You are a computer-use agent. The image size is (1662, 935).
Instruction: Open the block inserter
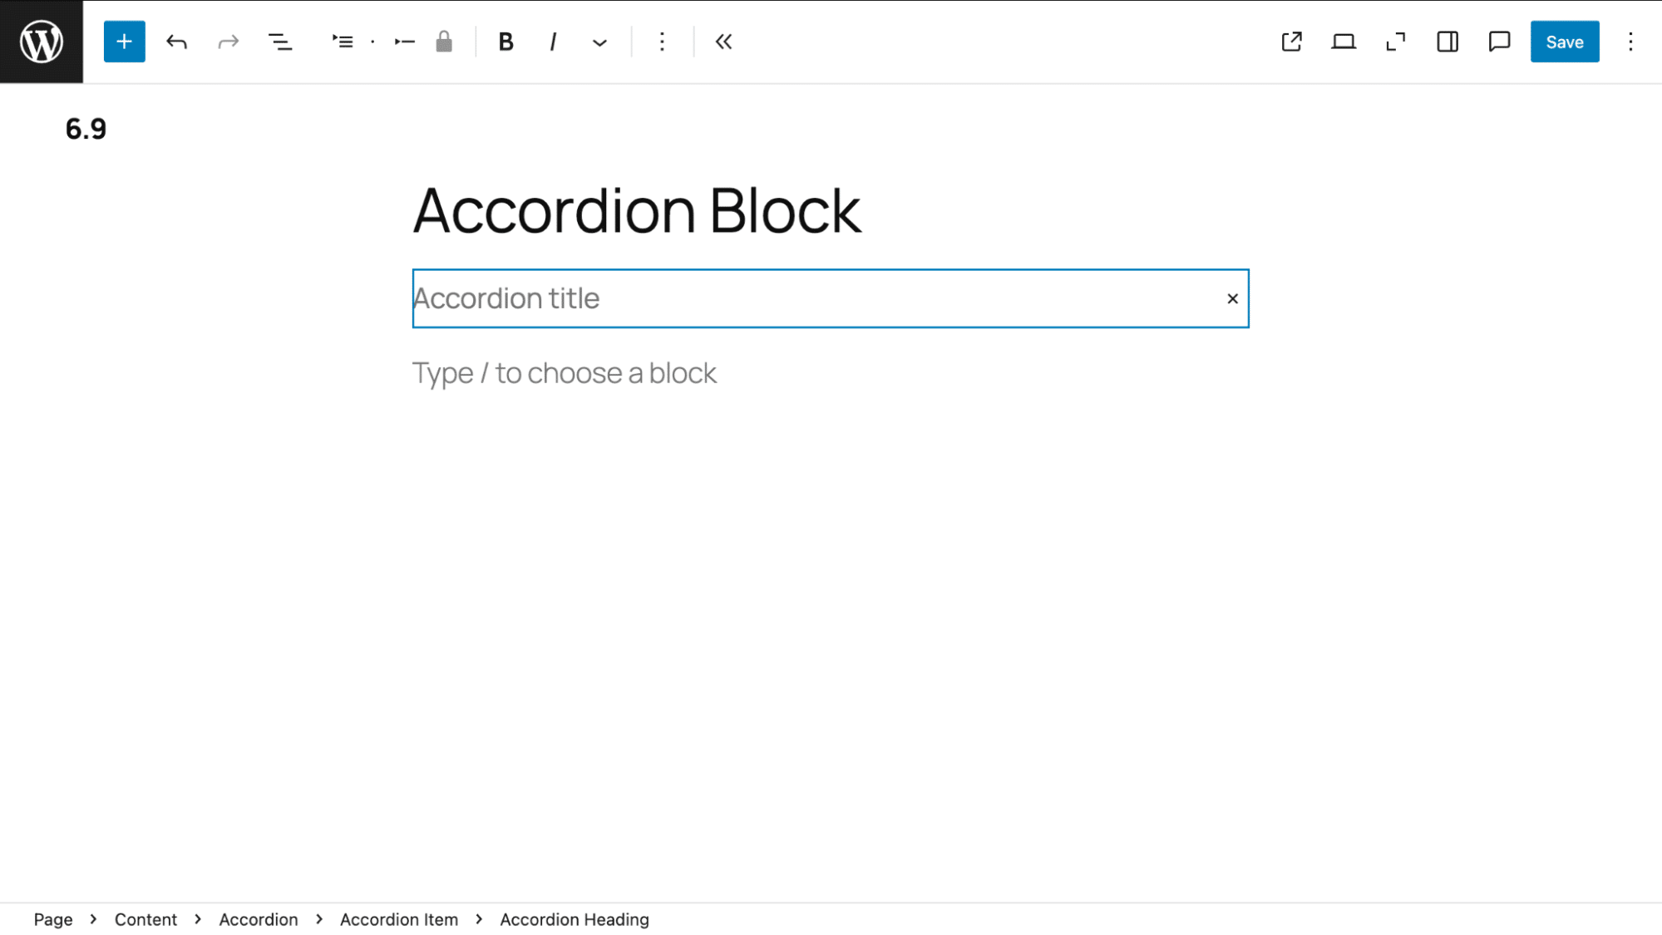tap(124, 42)
